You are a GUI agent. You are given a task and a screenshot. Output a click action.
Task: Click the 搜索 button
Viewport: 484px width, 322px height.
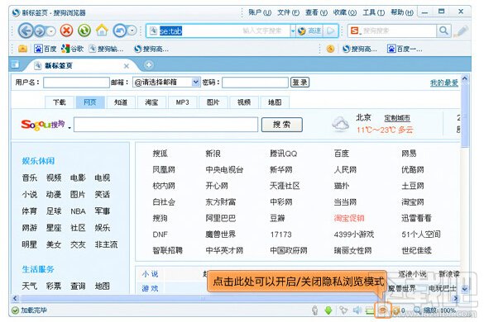point(281,125)
